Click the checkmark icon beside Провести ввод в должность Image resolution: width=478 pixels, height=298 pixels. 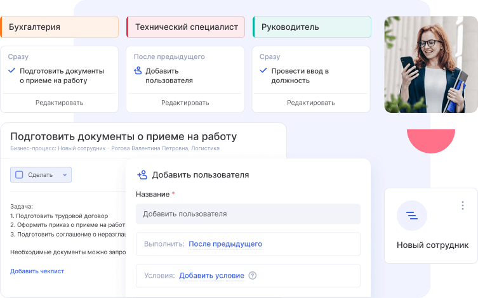pyautogui.click(x=263, y=71)
